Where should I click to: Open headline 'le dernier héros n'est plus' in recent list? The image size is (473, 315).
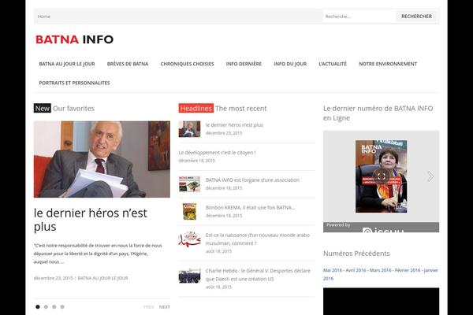234,124
